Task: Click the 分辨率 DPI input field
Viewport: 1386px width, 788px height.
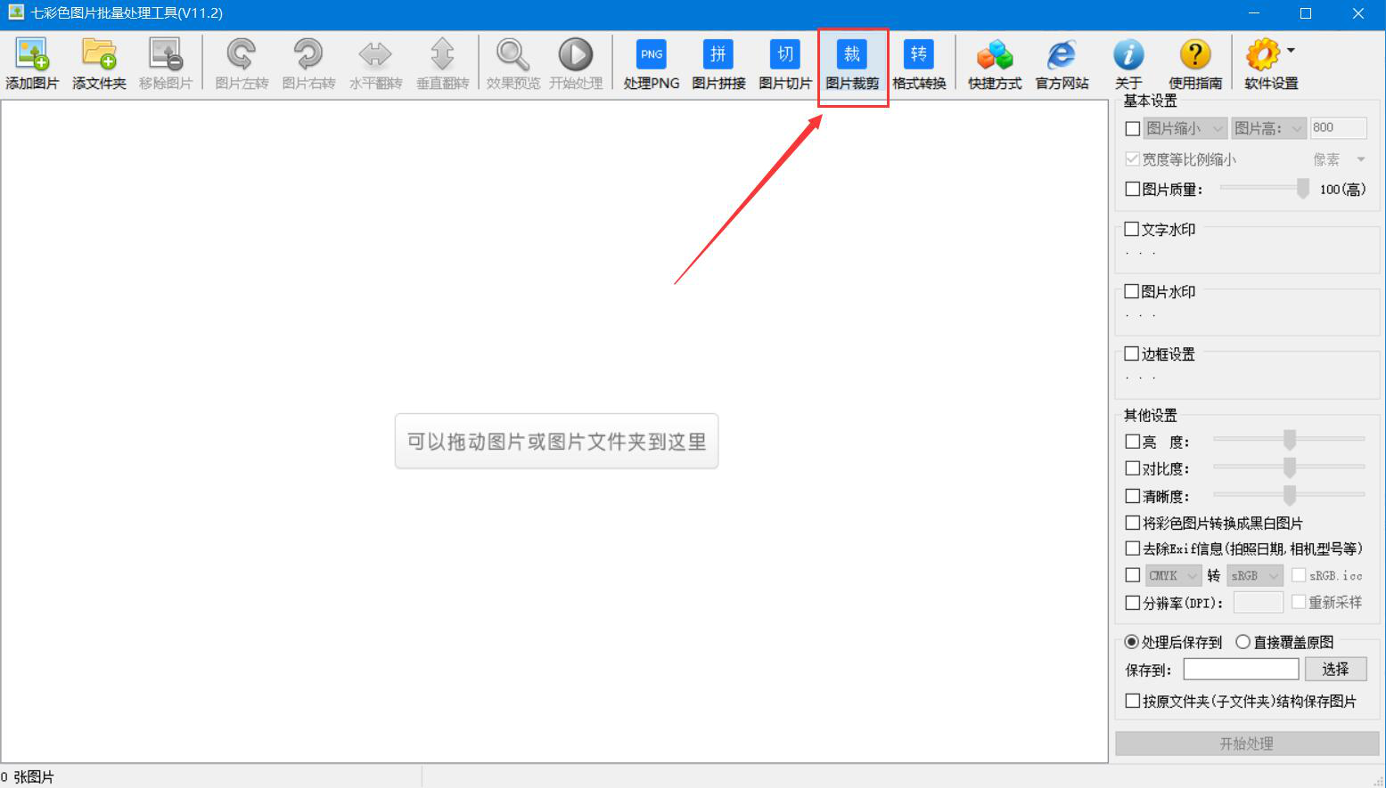Action: [1258, 603]
